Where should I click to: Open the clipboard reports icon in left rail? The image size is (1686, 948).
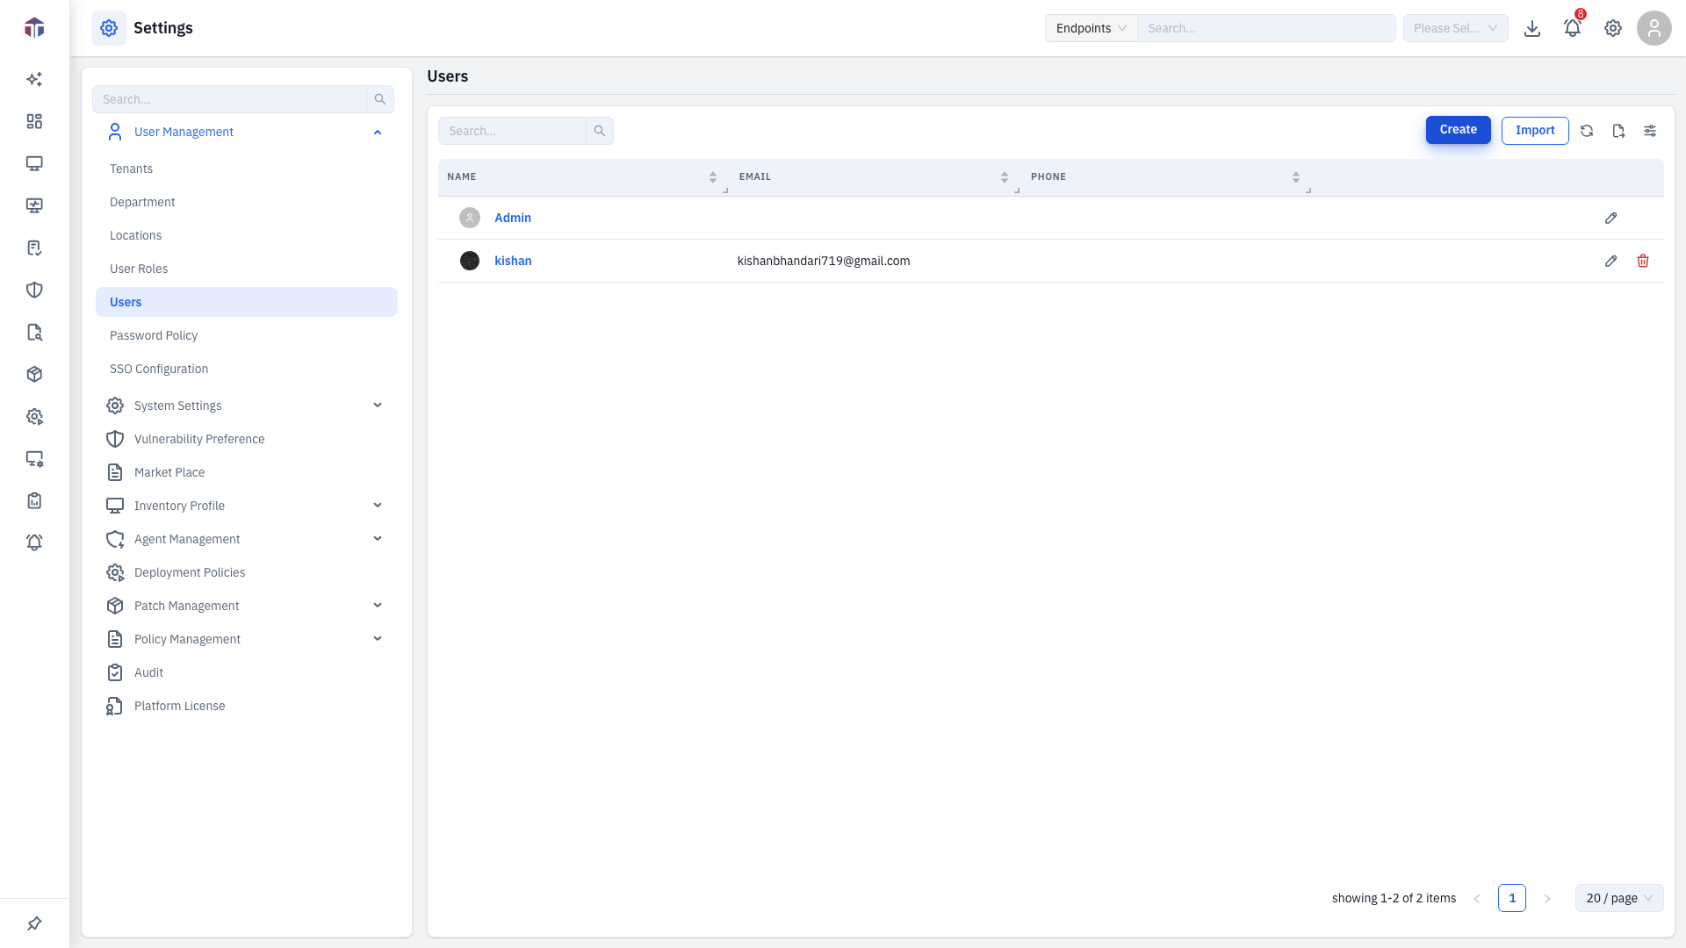click(34, 500)
